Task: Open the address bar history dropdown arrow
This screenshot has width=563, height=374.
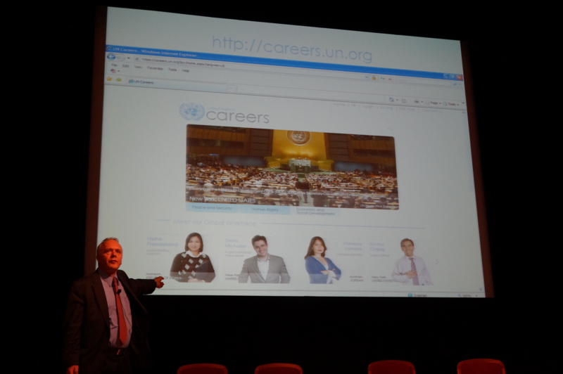Action: click(x=366, y=77)
